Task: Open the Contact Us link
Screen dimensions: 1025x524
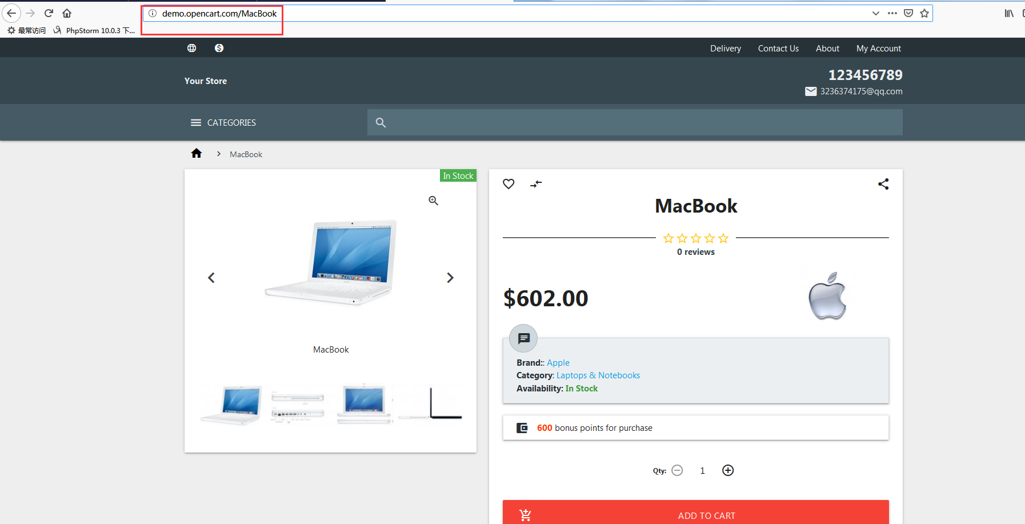Action: click(x=778, y=49)
